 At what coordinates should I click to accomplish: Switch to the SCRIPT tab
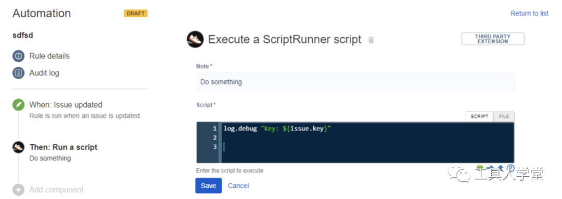click(479, 117)
